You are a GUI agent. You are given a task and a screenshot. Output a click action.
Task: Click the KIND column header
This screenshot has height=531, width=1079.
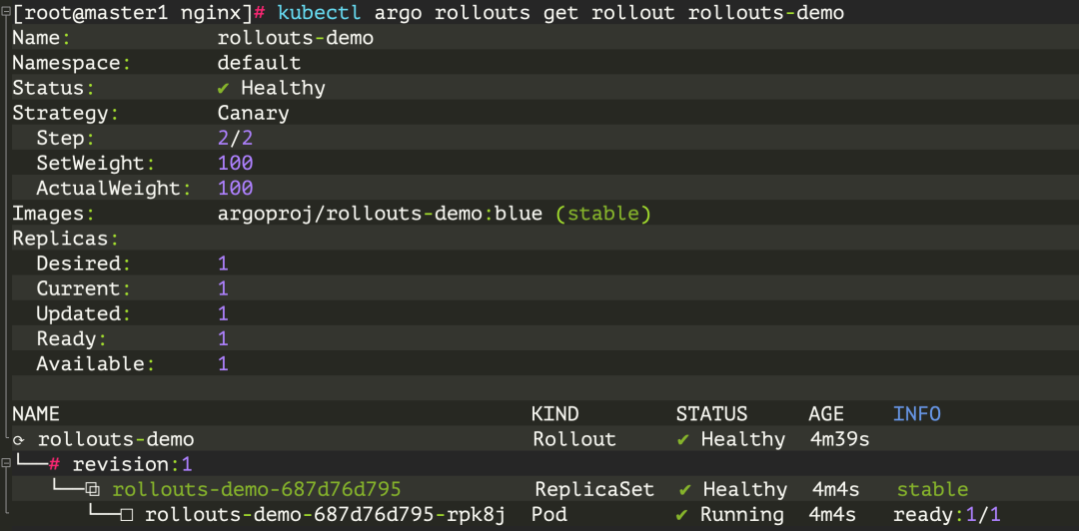tap(555, 414)
